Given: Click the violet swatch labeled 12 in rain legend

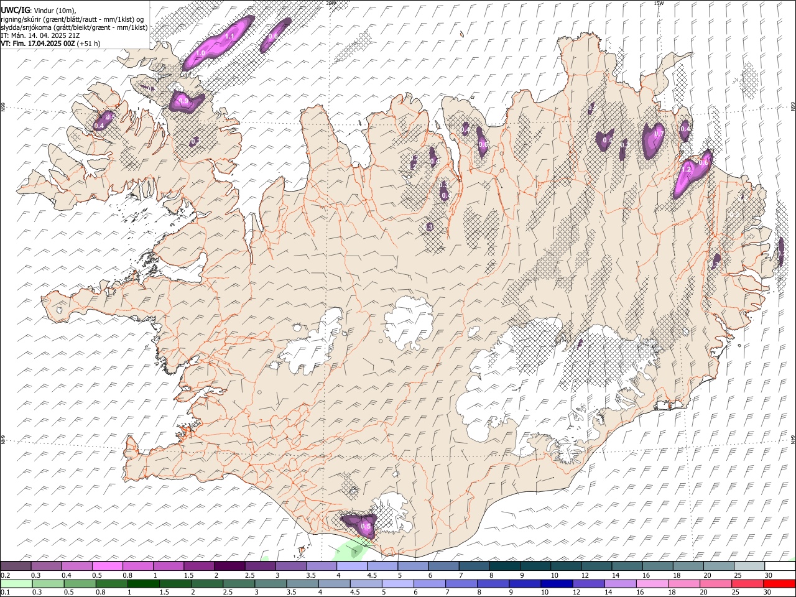Looking at the screenshot, I should [588, 584].
